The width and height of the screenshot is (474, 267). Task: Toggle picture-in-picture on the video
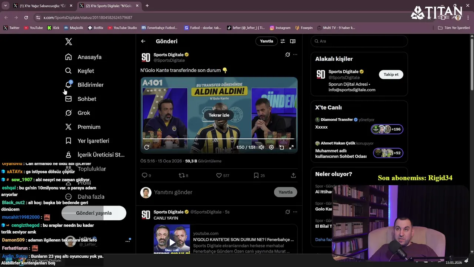pyautogui.click(x=281, y=147)
